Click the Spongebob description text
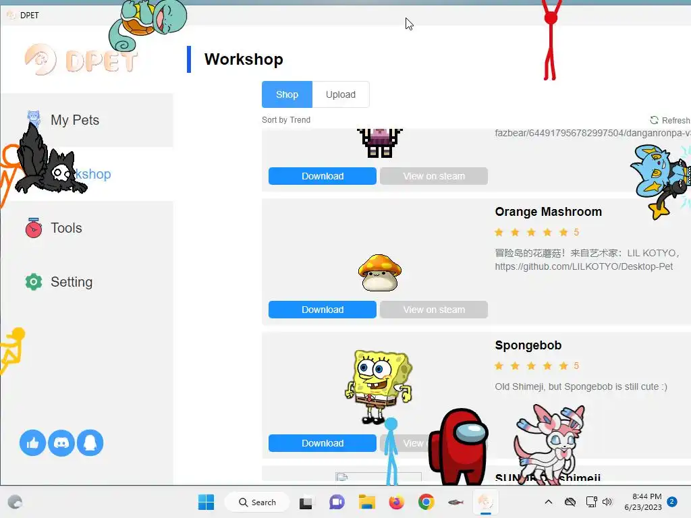The width and height of the screenshot is (691, 518). pyautogui.click(x=581, y=386)
